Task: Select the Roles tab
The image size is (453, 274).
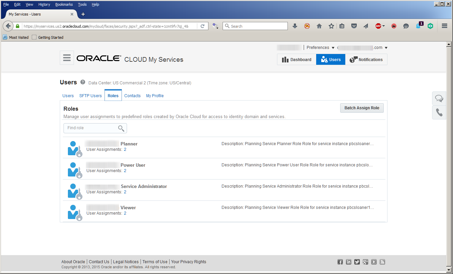Action: coord(113,95)
